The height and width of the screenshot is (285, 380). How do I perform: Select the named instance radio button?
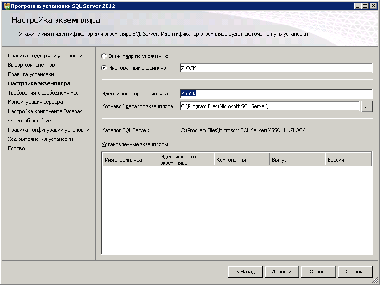tap(104, 68)
